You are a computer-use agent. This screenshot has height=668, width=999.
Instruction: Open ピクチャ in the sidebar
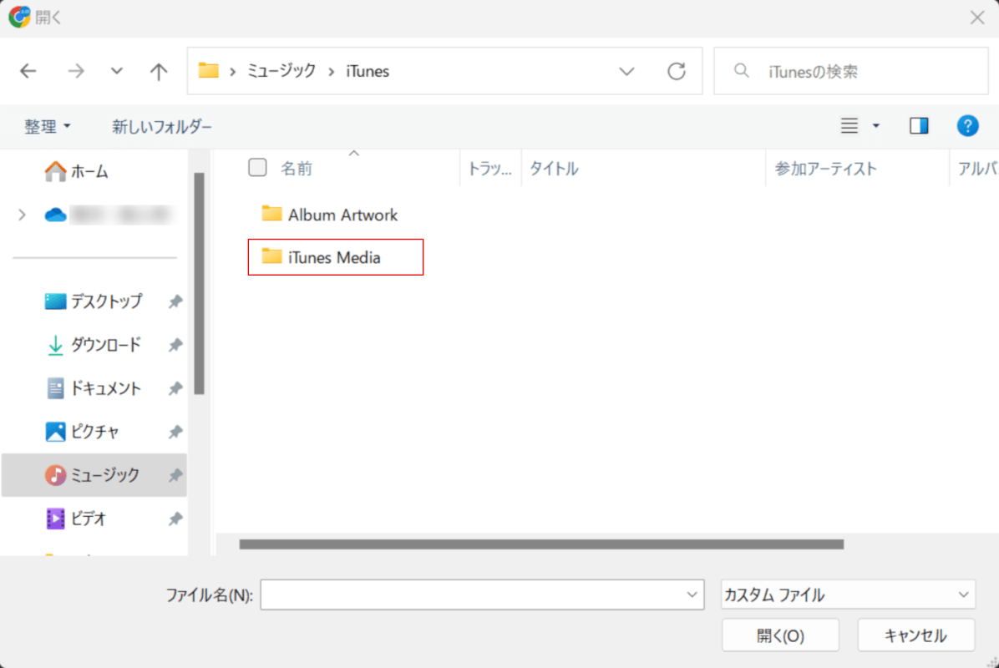[x=82, y=431]
